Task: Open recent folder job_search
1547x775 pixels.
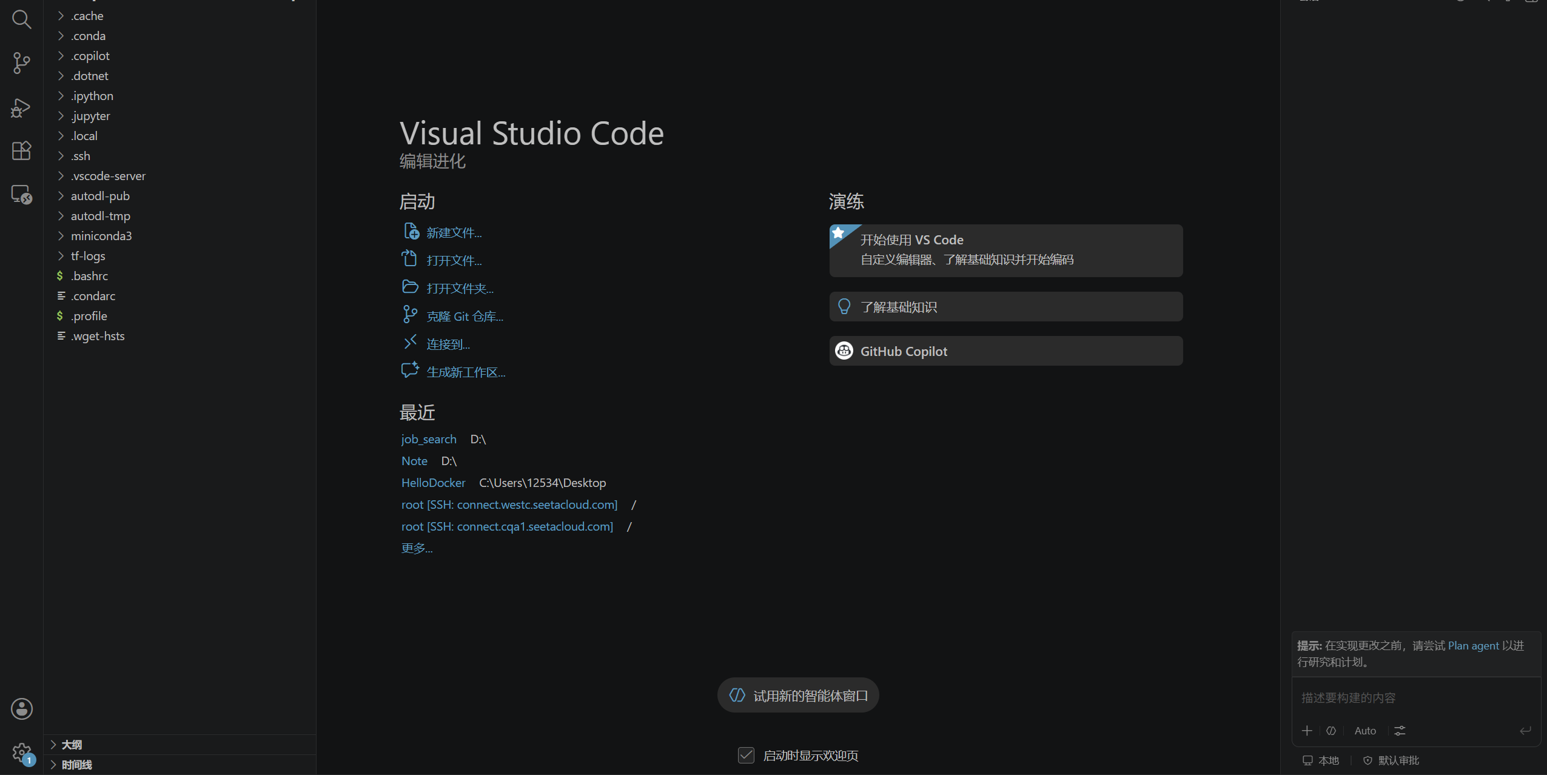Action: tap(429, 439)
